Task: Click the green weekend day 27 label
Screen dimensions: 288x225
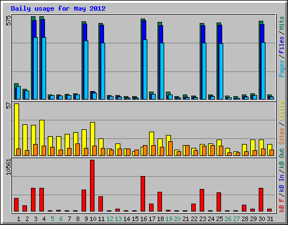Action: 236,219
